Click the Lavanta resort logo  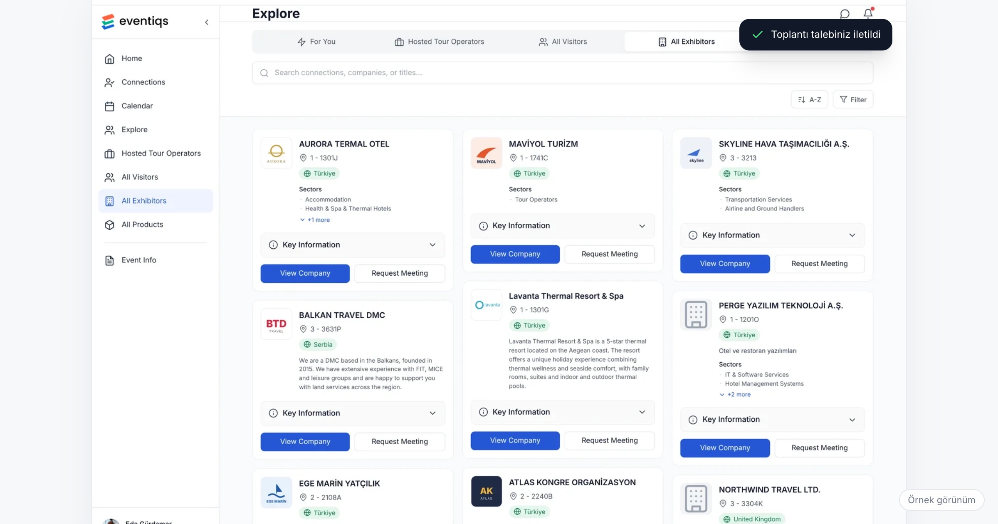point(486,305)
